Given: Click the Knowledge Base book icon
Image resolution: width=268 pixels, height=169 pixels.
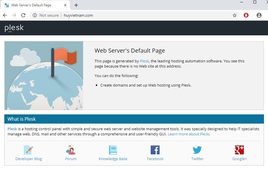Looking at the screenshot, I should coord(113,150).
